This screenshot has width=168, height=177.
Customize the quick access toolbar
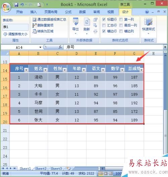(x=47, y=5)
